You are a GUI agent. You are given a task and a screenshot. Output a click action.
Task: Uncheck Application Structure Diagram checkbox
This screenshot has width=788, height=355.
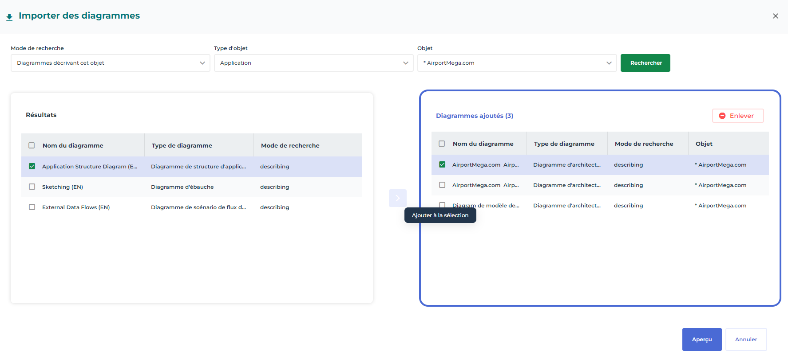click(x=32, y=167)
